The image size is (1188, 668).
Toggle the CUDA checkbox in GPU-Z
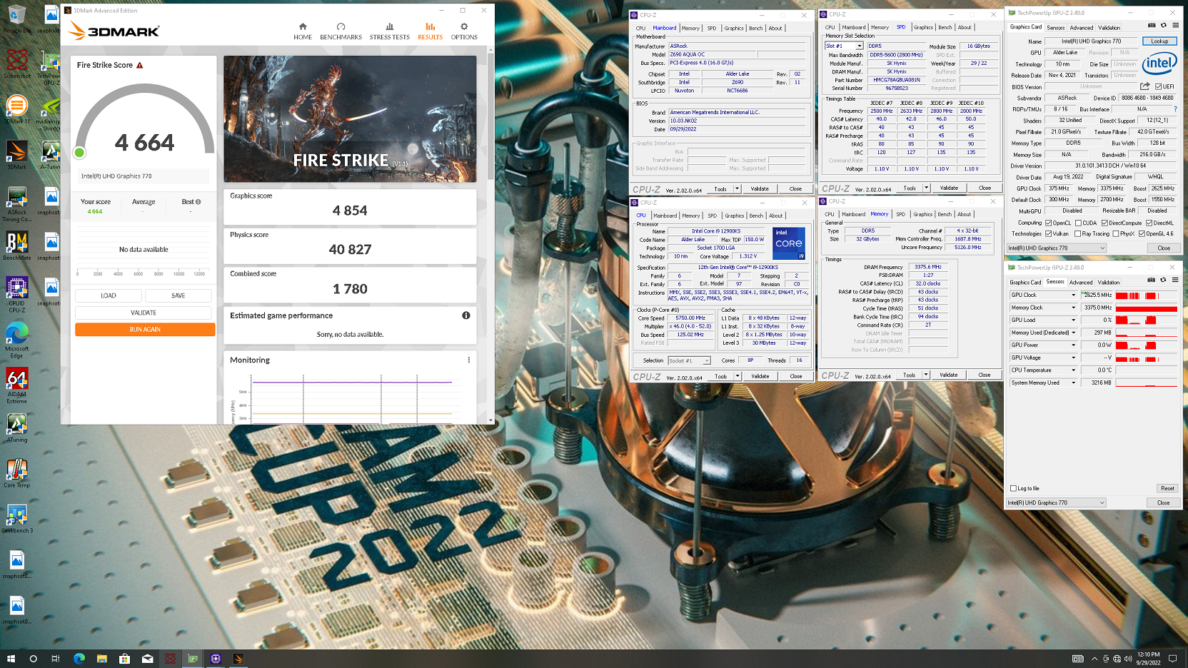[1077, 223]
